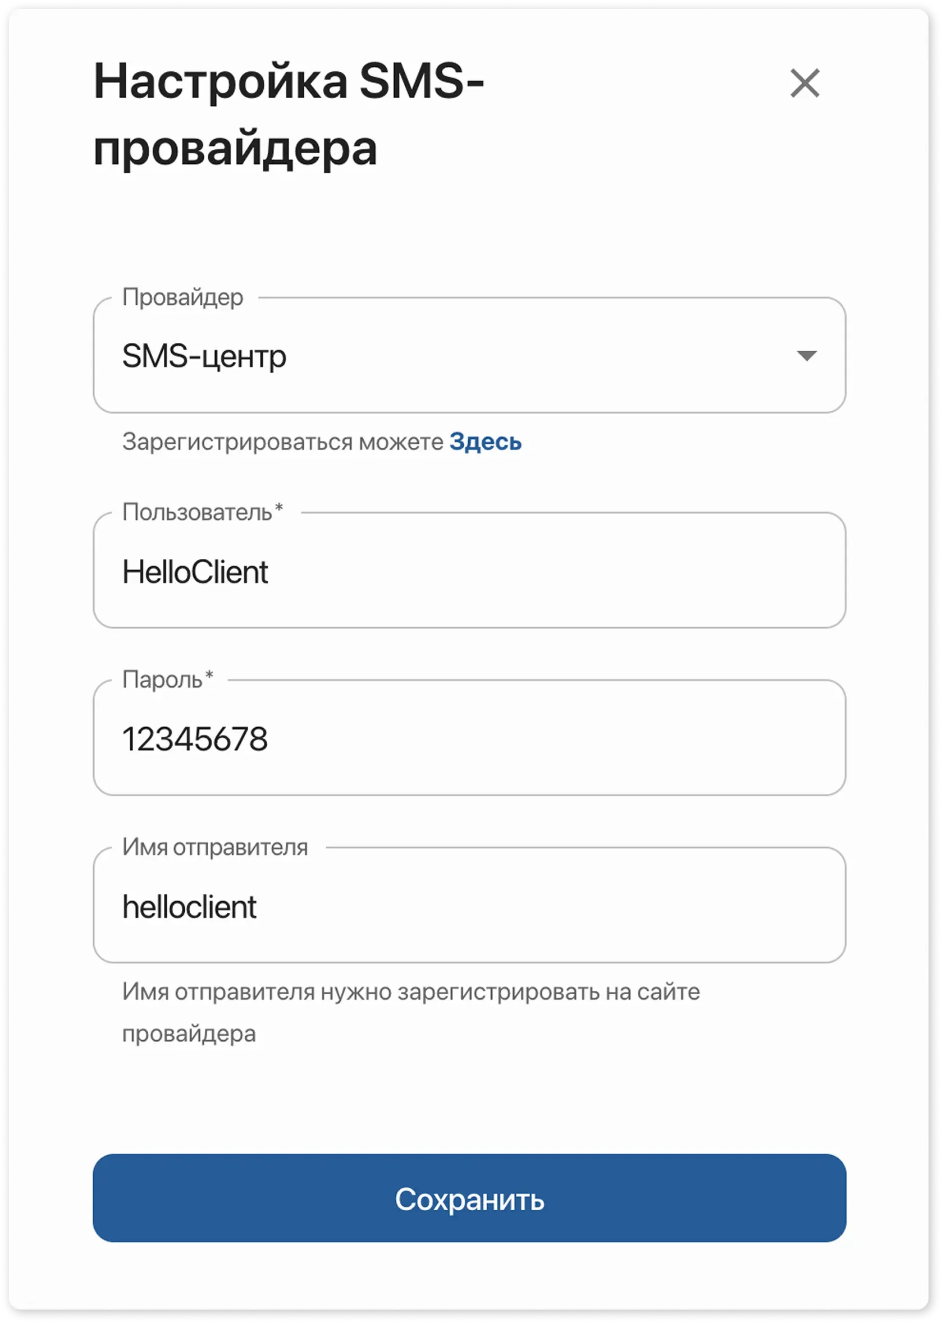942x1323 pixels.
Task: Click the Сохранить button
Action: click(469, 1198)
